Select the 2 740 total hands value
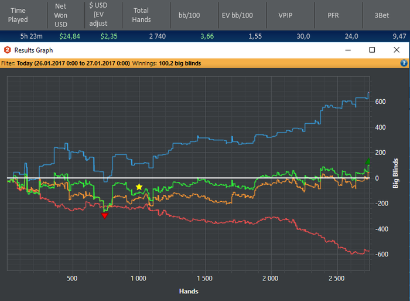This screenshot has width=410, height=301. coord(158,36)
